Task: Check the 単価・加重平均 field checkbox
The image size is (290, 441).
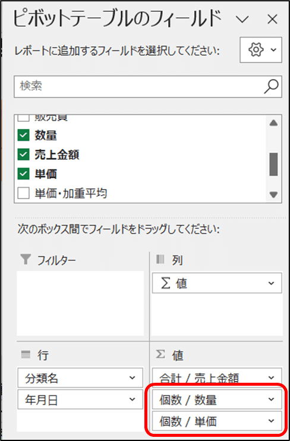Action: pyautogui.click(x=23, y=193)
